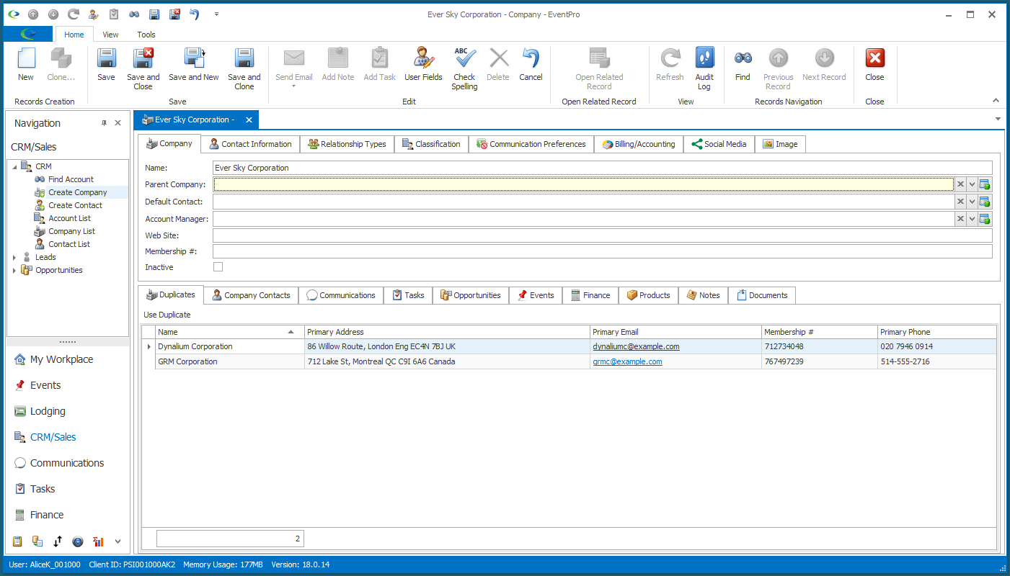Select Save and New ribbon button
The height and width of the screenshot is (576, 1010).
[x=194, y=65]
